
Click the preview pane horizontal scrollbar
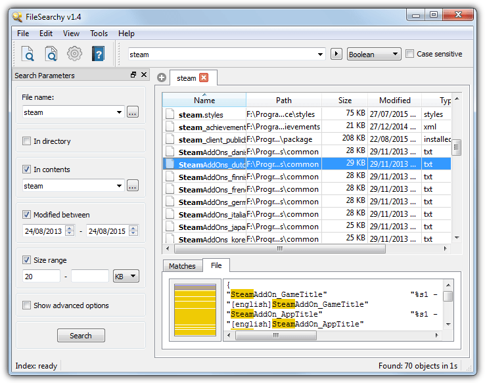276,335
